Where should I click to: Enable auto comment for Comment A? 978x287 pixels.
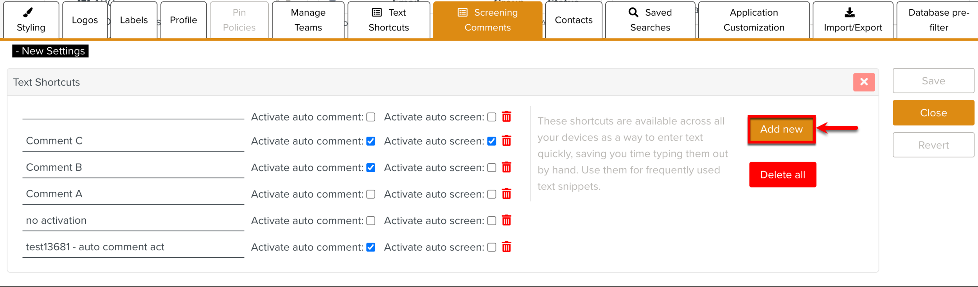tap(370, 194)
